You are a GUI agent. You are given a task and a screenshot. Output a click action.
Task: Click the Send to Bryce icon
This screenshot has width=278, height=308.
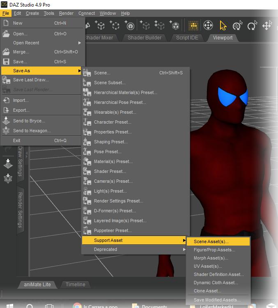tap(6, 121)
